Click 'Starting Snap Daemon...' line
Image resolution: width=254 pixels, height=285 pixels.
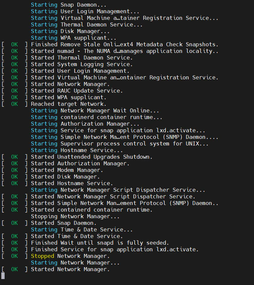[x=68, y=5]
